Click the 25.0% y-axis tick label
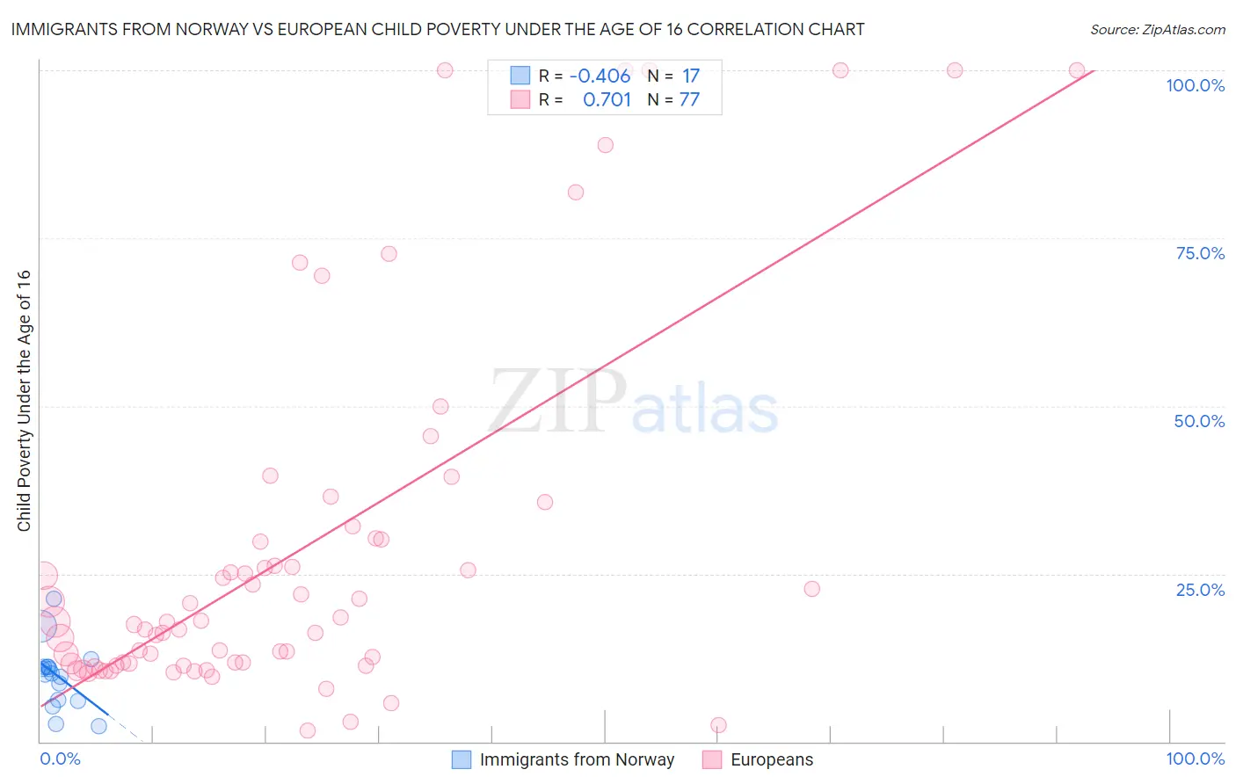This screenshot has width=1236, height=784. pyautogui.click(x=1200, y=590)
